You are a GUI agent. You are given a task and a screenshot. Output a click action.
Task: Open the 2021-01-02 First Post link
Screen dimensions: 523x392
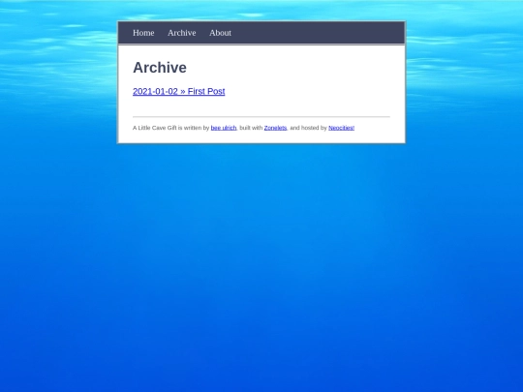click(179, 91)
